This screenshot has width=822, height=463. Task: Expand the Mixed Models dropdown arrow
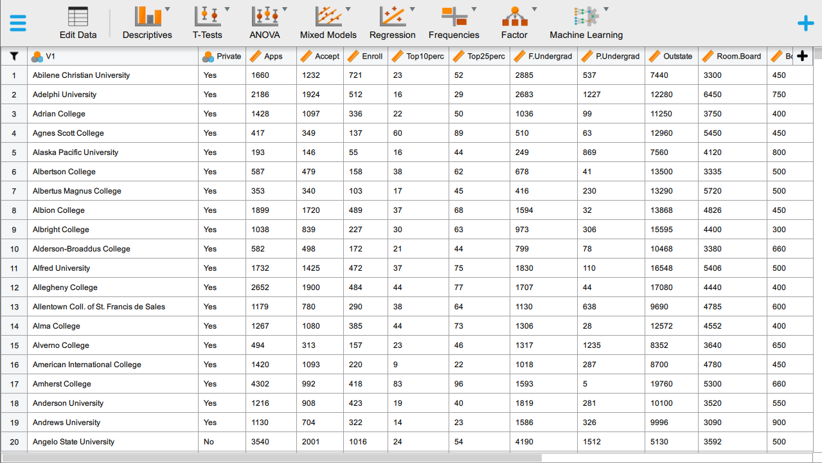[348, 10]
